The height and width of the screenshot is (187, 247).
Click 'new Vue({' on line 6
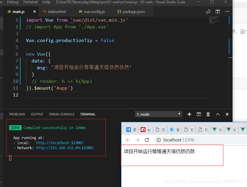(38, 54)
